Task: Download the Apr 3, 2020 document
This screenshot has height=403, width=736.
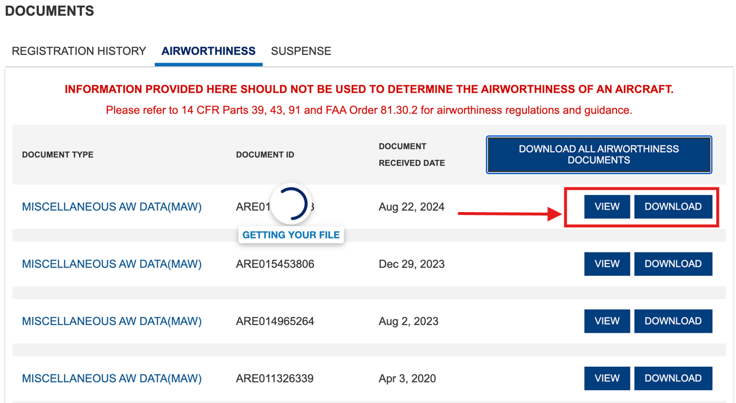Action: pos(673,378)
